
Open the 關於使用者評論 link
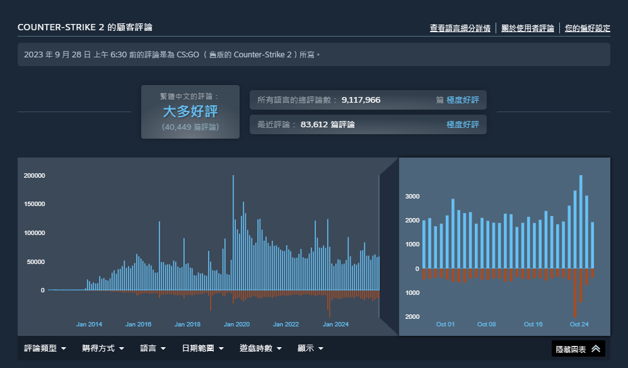[528, 28]
